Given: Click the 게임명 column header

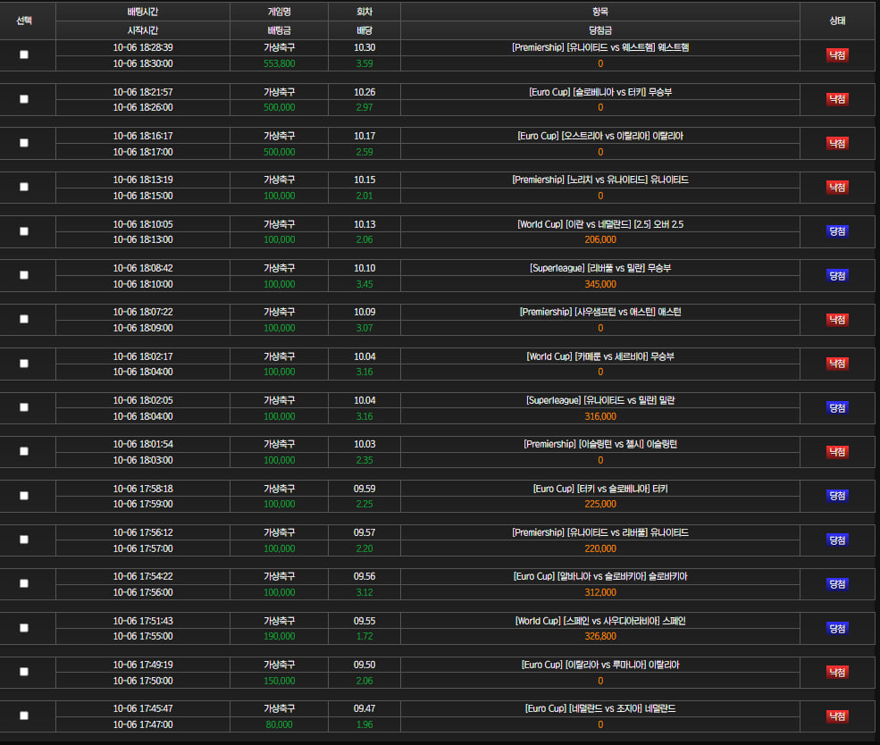Looking at the screenshot, I should (279, 12).
